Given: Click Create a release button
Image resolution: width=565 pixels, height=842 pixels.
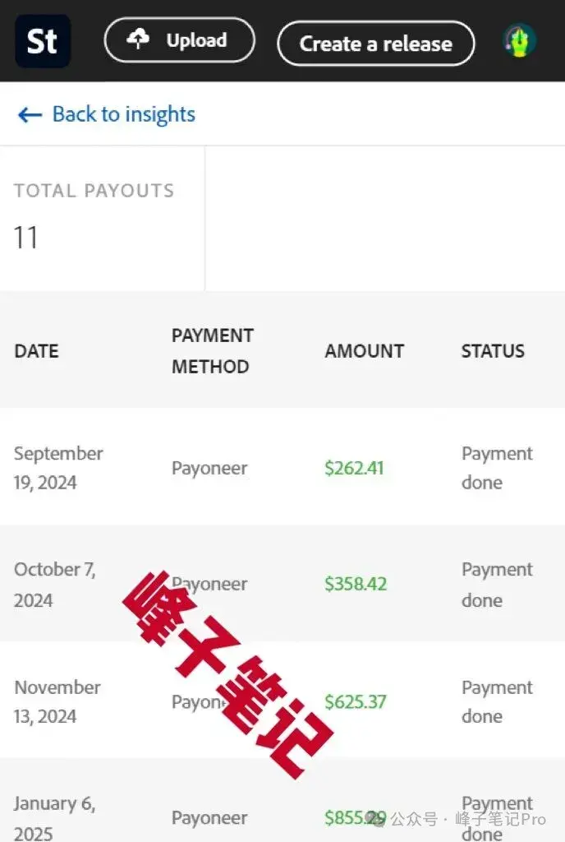Looking at the screenshot, I should [375, 44].
